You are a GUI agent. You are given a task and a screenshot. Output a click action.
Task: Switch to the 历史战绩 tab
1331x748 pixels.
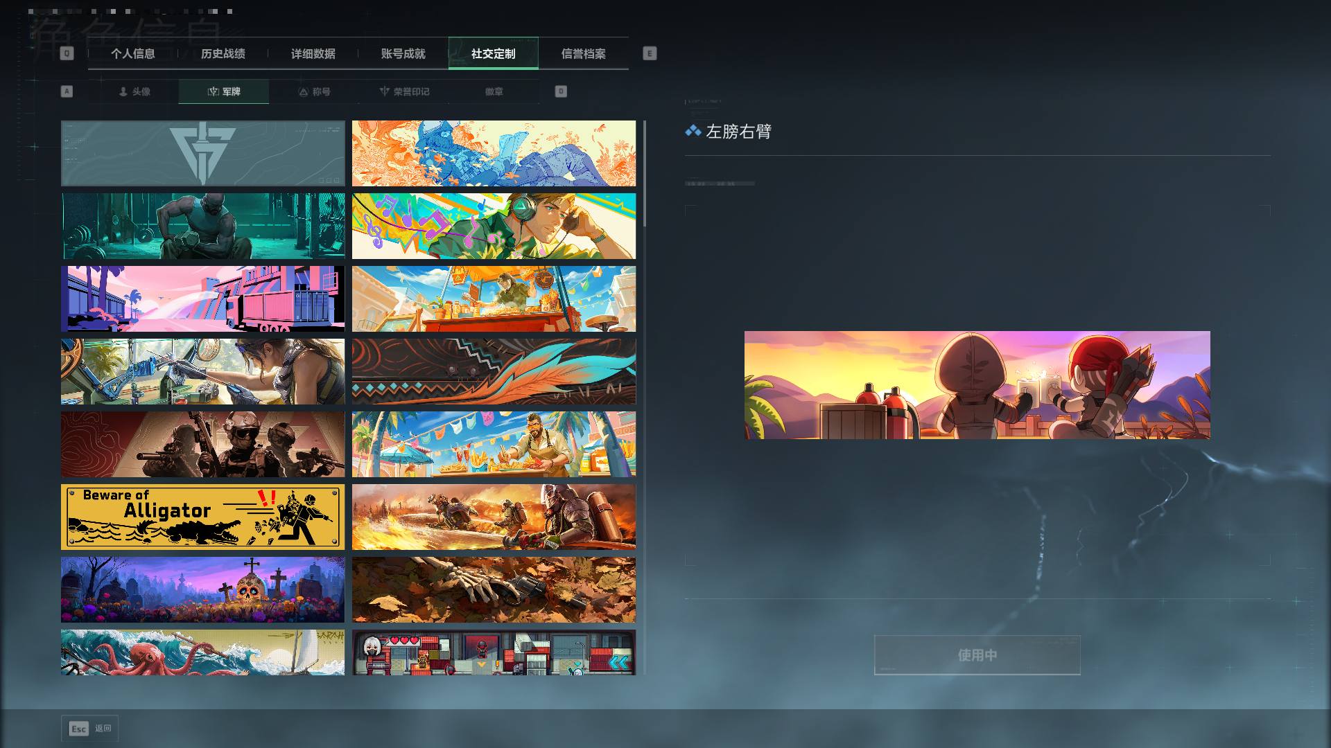[x=223, y=53]
